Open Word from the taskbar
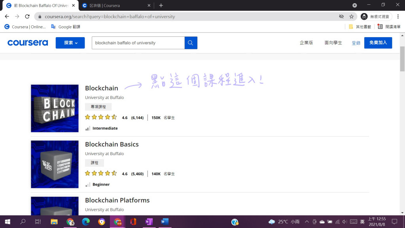405x228 pixels. [165, 222]
